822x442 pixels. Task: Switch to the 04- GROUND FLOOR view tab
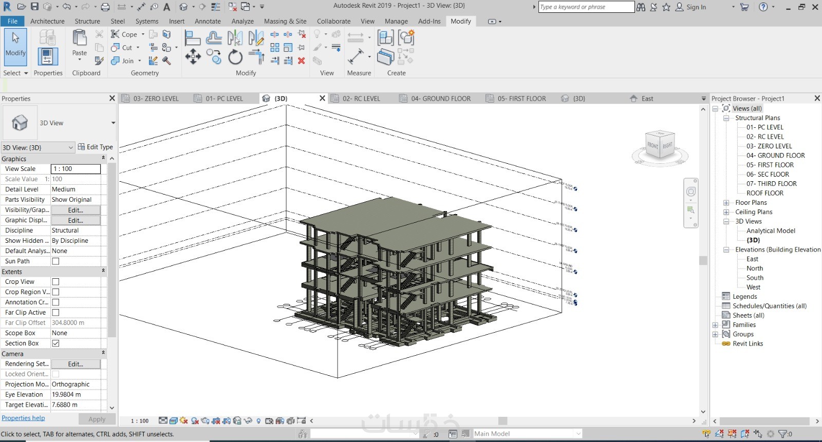tap(440, 99)
